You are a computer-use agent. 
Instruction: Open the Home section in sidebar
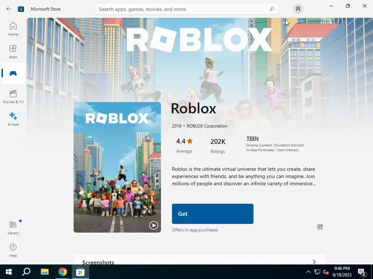[13, 29]
